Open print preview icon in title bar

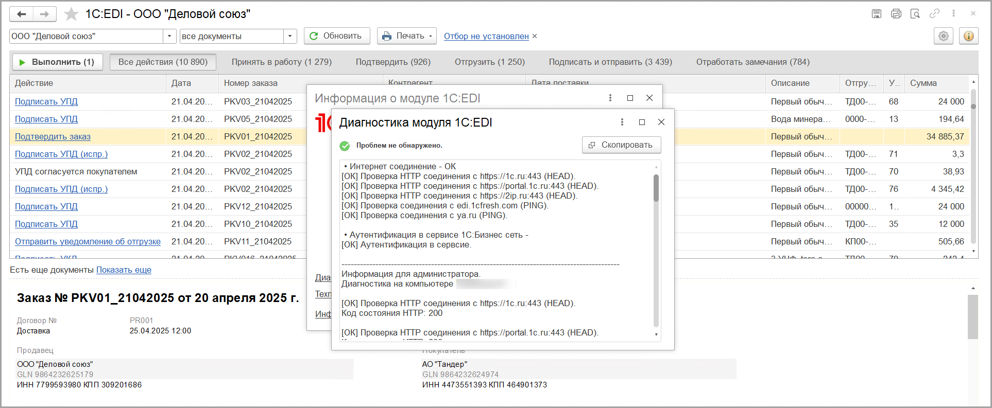pyautogui.click(x=915, y=14)
